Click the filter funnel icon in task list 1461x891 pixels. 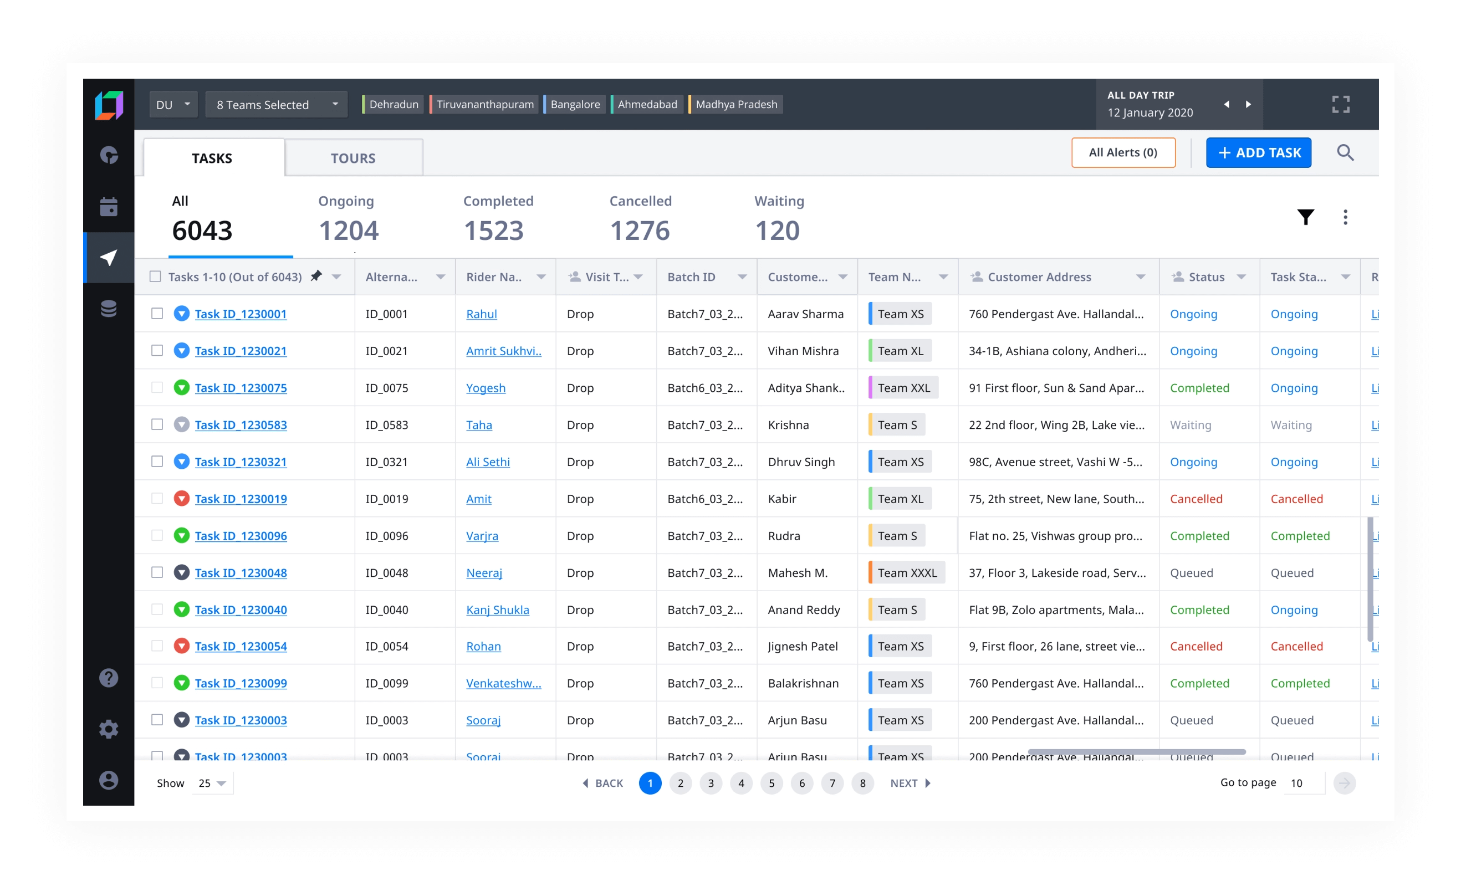1305,216
